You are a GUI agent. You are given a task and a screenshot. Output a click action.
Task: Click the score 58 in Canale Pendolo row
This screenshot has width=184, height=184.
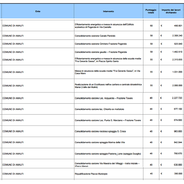151,36
